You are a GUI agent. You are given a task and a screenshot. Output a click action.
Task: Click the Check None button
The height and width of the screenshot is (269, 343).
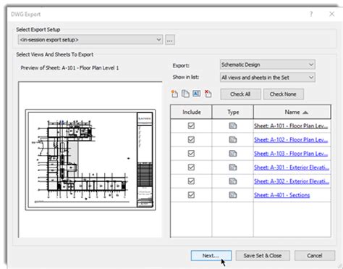(x=283, y=94)
